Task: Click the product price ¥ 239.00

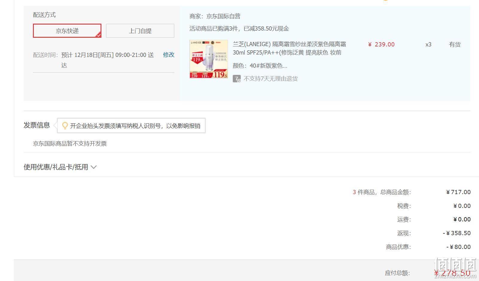Action: click(x=381, y=44)
